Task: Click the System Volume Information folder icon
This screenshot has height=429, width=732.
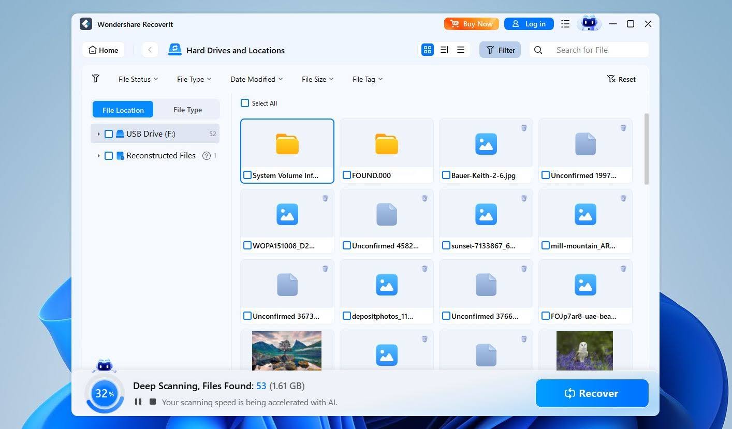Action: (x=287, y=144)
